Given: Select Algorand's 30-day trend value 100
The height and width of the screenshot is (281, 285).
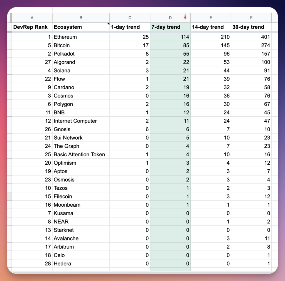Looking at the screenshot, I should tap(251, 62).
